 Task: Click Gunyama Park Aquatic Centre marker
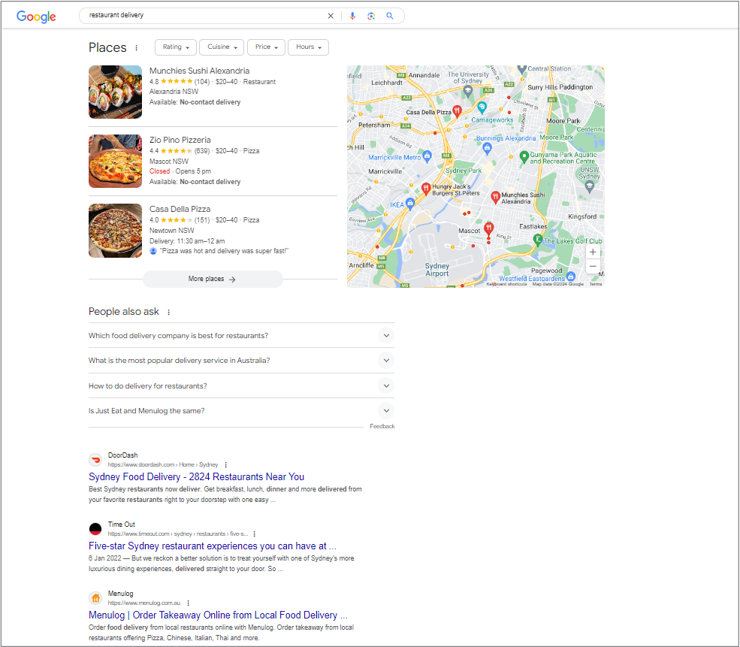[x=524, y=156]
